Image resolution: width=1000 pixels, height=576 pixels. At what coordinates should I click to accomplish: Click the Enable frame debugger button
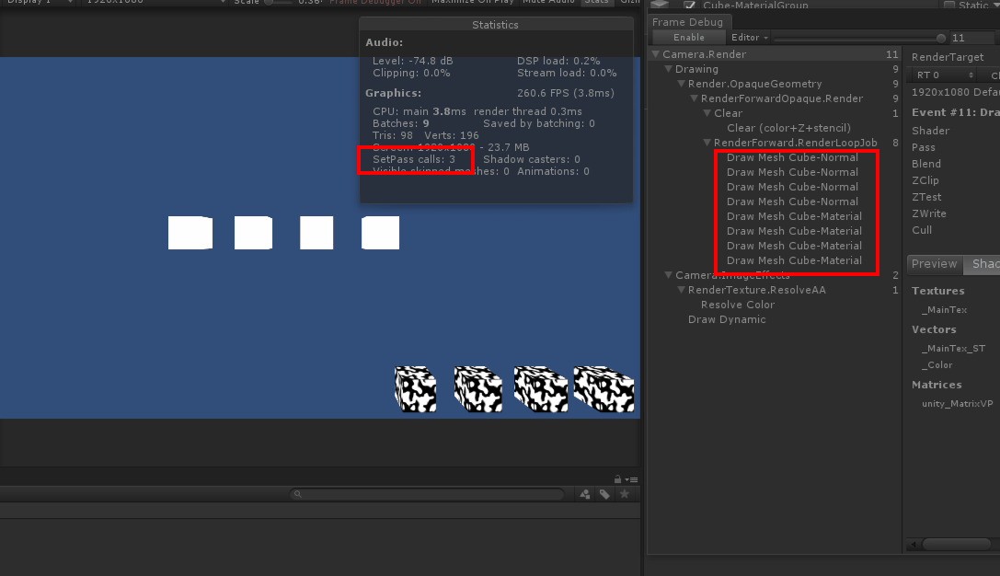[x=689, y=38]
